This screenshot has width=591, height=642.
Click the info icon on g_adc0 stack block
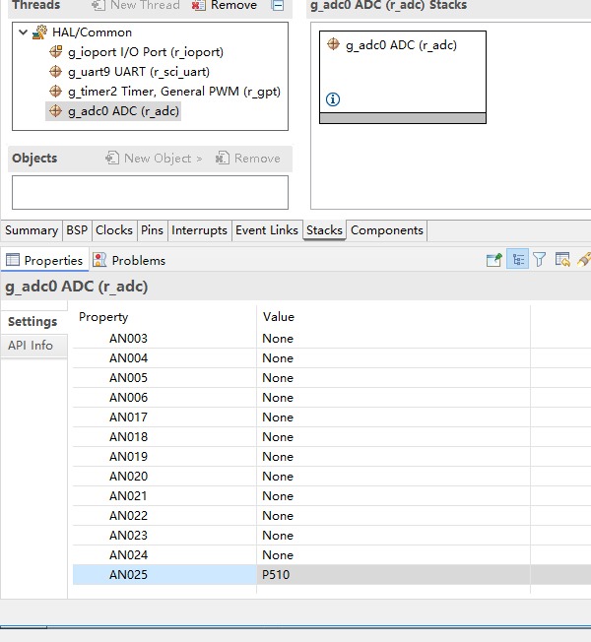coord(333,99)
